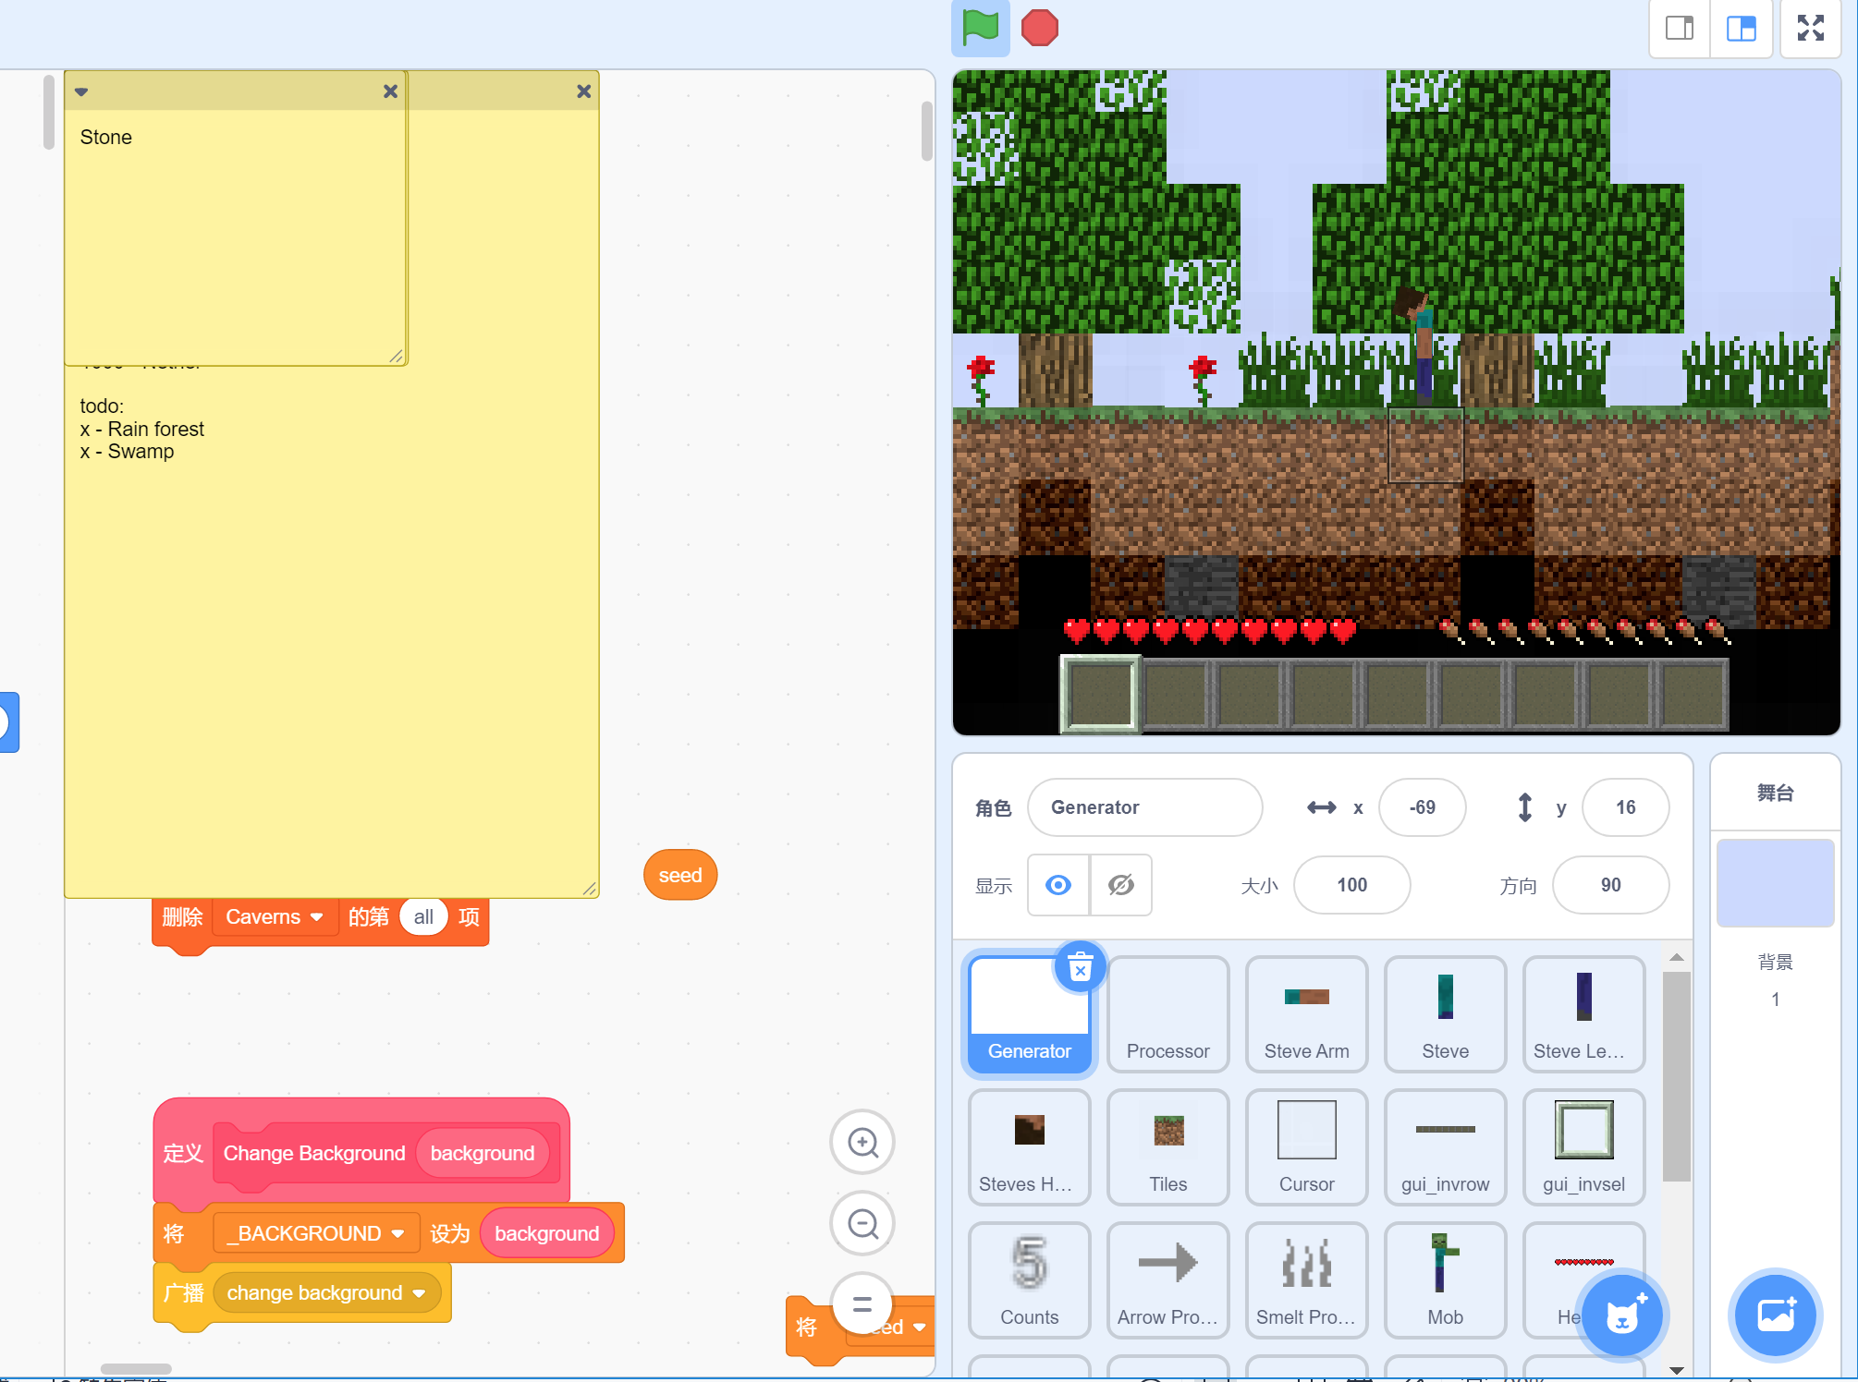Reset workspace zoom with equals button
Viewport: 1858px width, 1382px height.
point(862,1304)
